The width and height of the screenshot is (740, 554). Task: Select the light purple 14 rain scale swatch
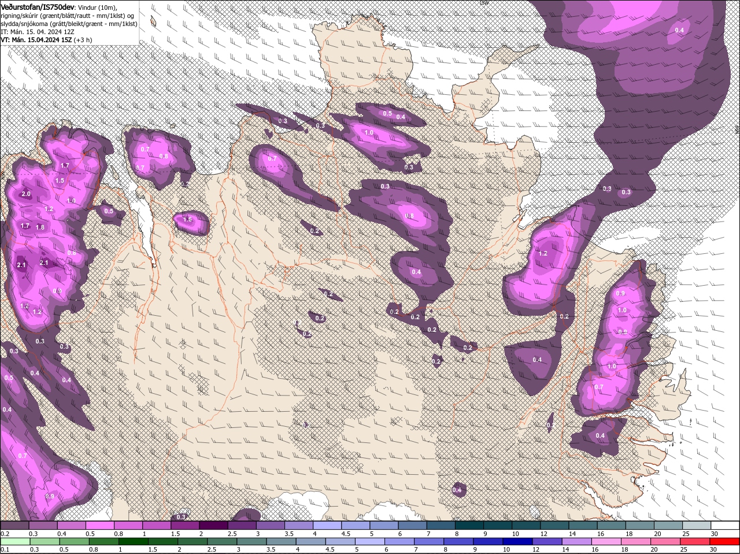click(577, 541)
